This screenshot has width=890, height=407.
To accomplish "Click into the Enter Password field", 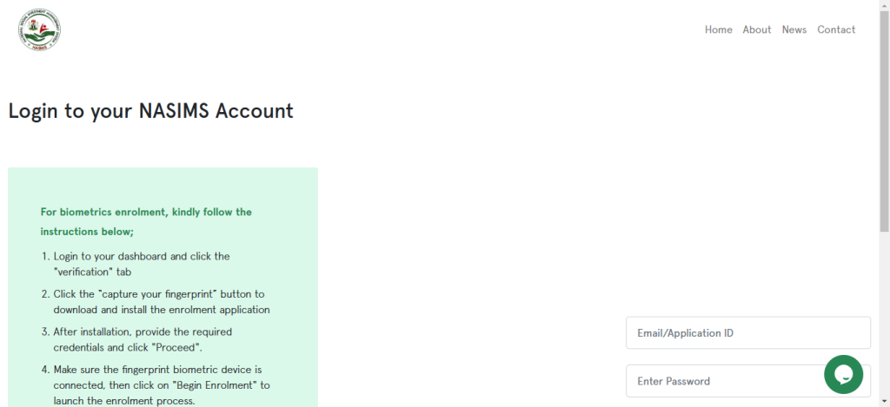I will (721, 381).
